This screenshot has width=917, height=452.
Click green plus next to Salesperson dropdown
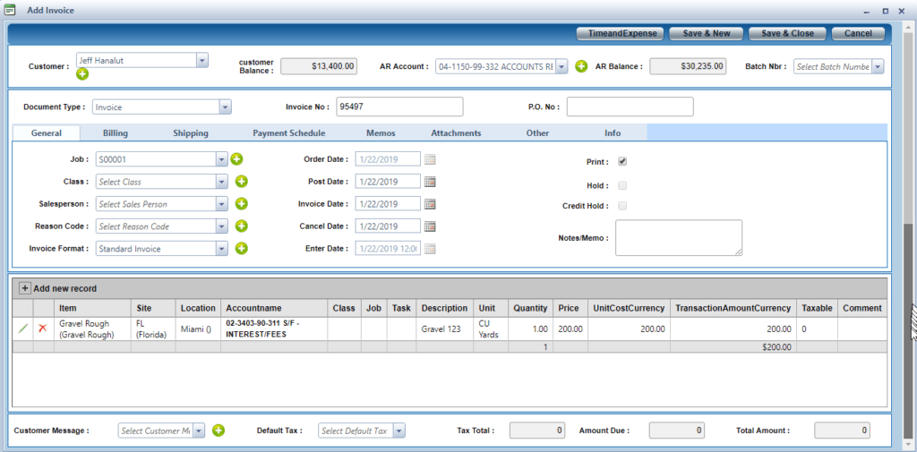(x=241, y=204)
